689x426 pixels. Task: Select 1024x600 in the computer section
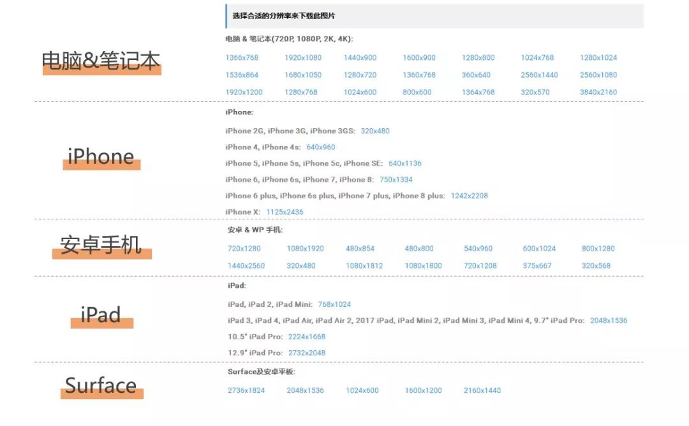pyautogui.click(x=360, y=92)
